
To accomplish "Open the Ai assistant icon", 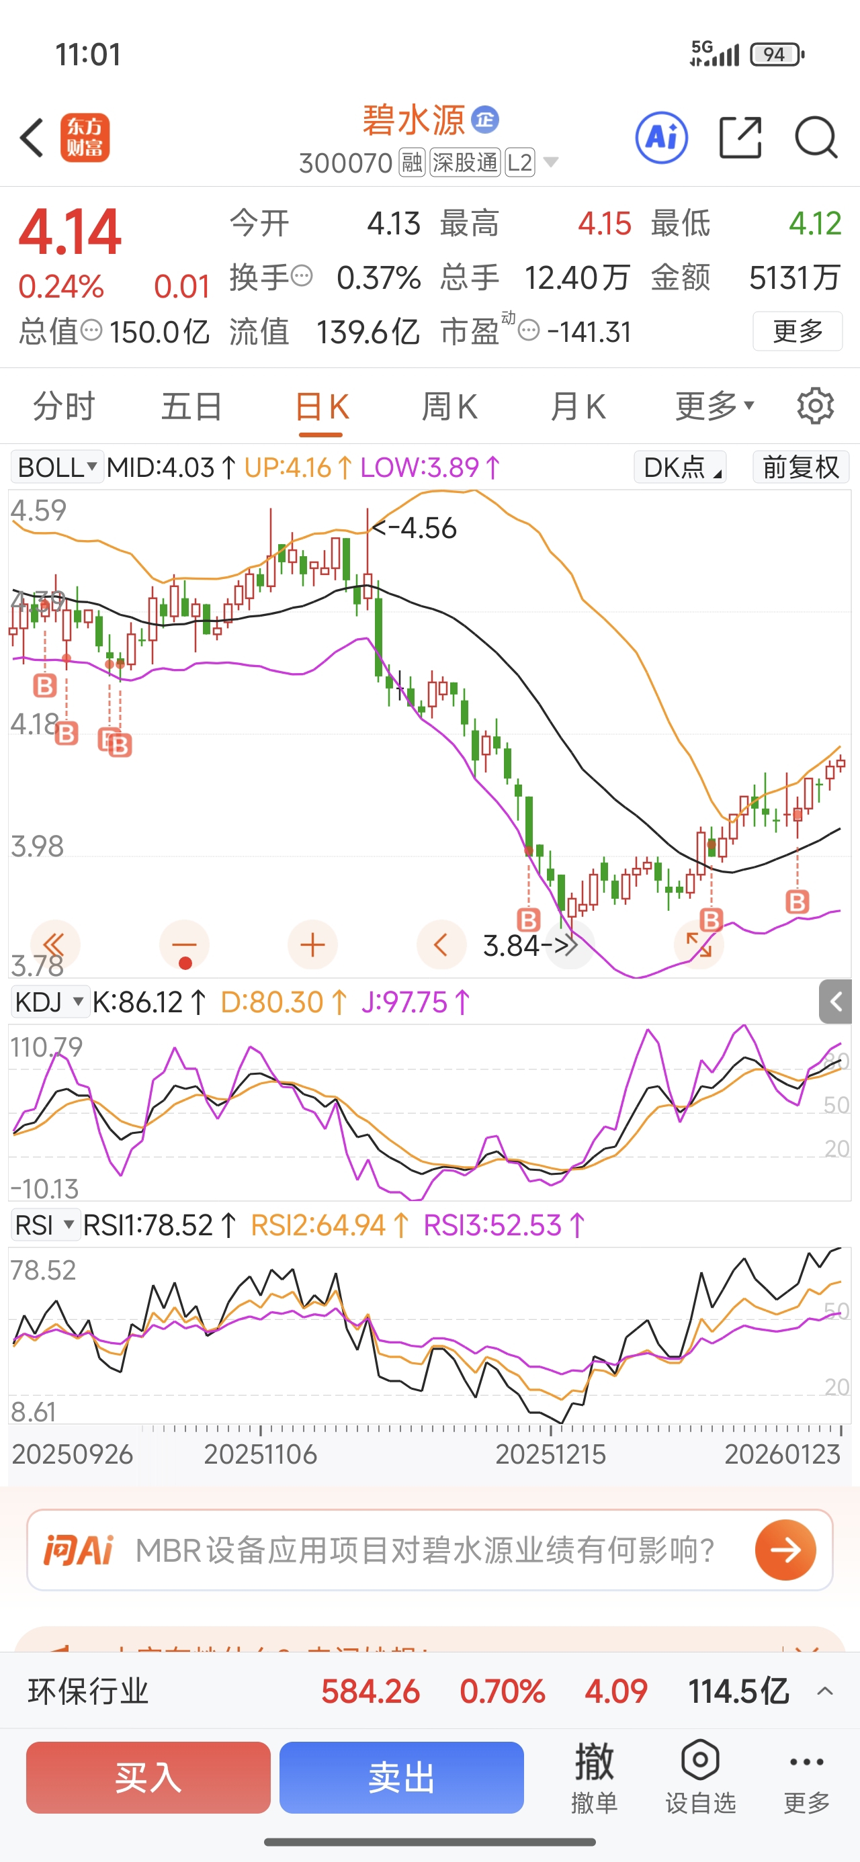I will 661,137.
